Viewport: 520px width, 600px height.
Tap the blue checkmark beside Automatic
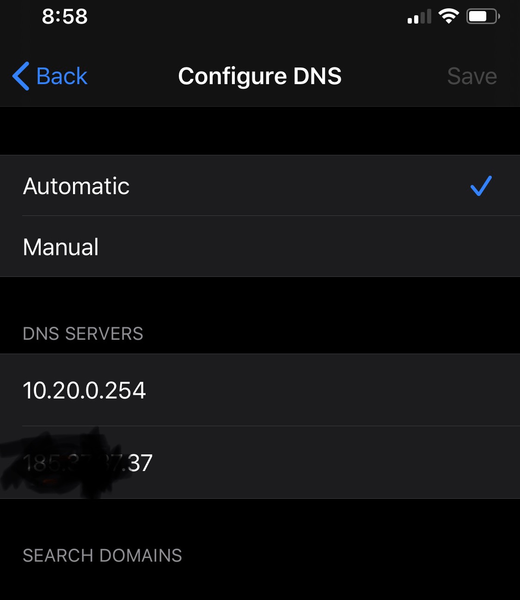tap(481, 186)
